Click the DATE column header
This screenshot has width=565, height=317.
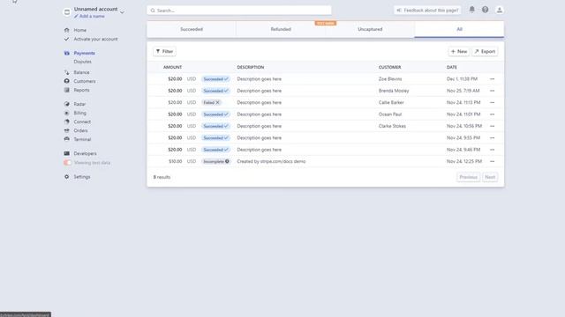pyautogui.click(x=451, y=67)
